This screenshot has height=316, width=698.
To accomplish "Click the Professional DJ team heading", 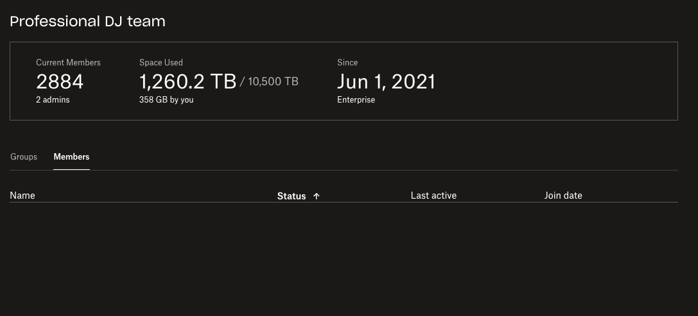I will tap(88, 21).
